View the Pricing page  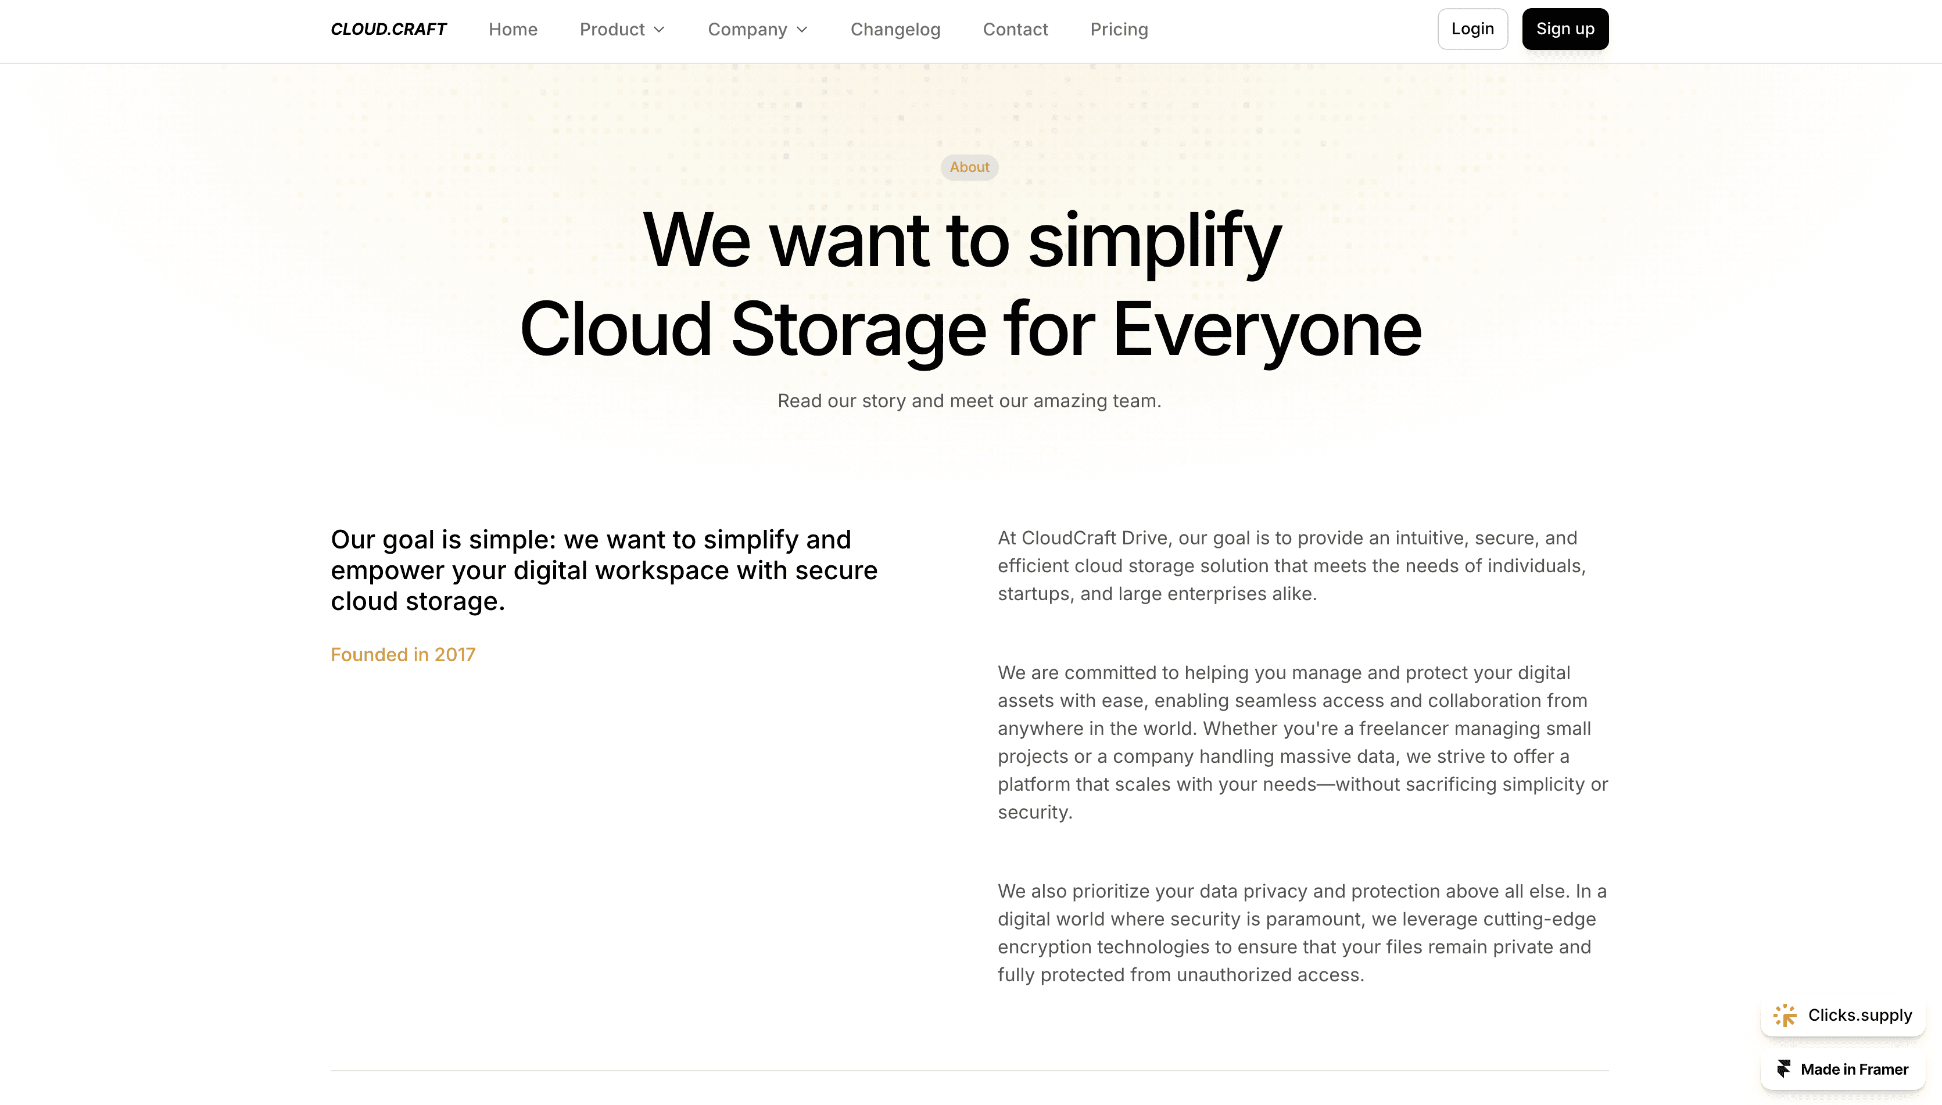1119,30
